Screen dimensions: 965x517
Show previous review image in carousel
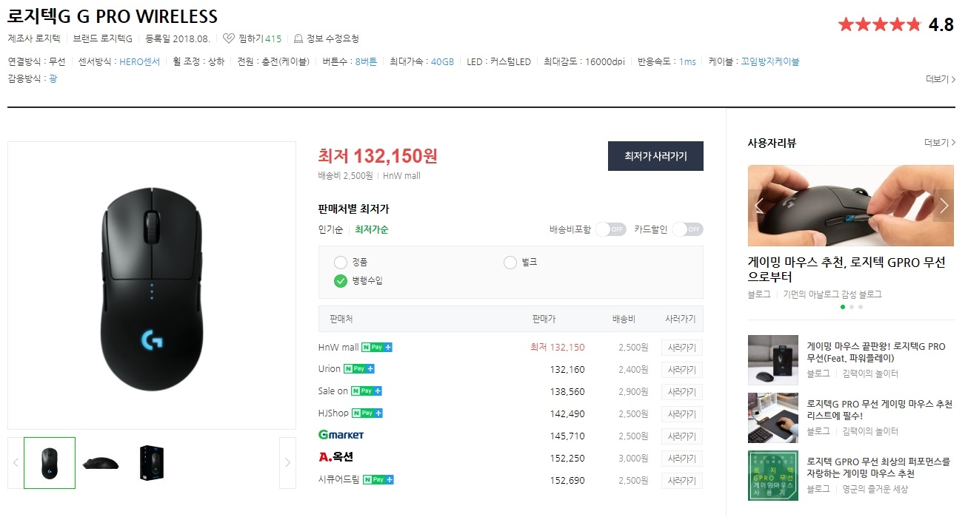(758, 206)
